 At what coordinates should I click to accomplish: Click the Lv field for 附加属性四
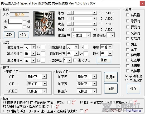click(x=86, y=47)
